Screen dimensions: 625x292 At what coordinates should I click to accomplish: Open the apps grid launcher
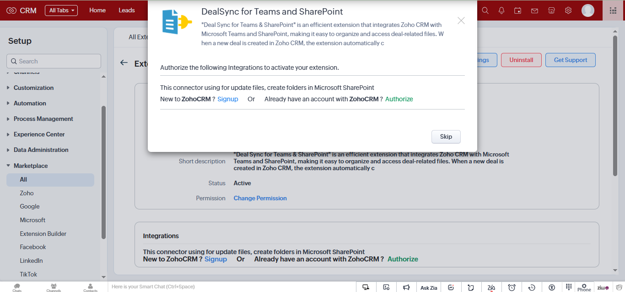613,10
